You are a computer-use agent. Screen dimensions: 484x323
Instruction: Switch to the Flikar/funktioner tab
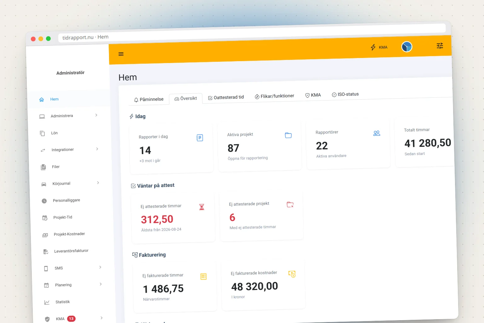274,96
